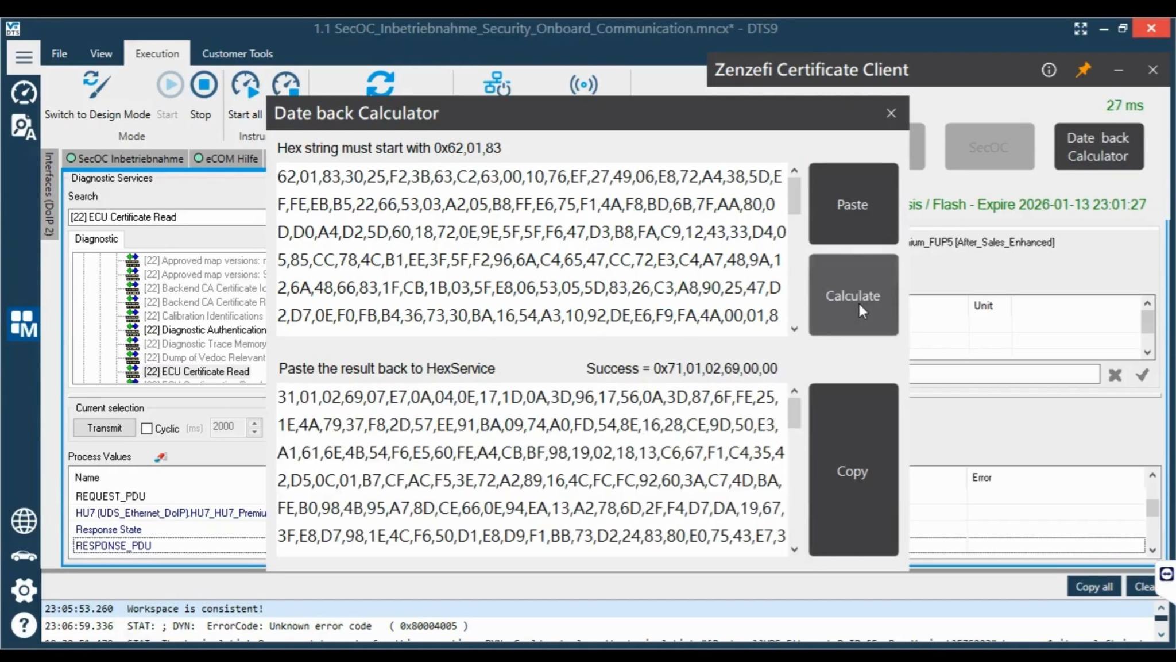This screenshot has height=662, width=1176.
Task: Enable the Cyclic checkbox
Action: (x=146, y=429)
